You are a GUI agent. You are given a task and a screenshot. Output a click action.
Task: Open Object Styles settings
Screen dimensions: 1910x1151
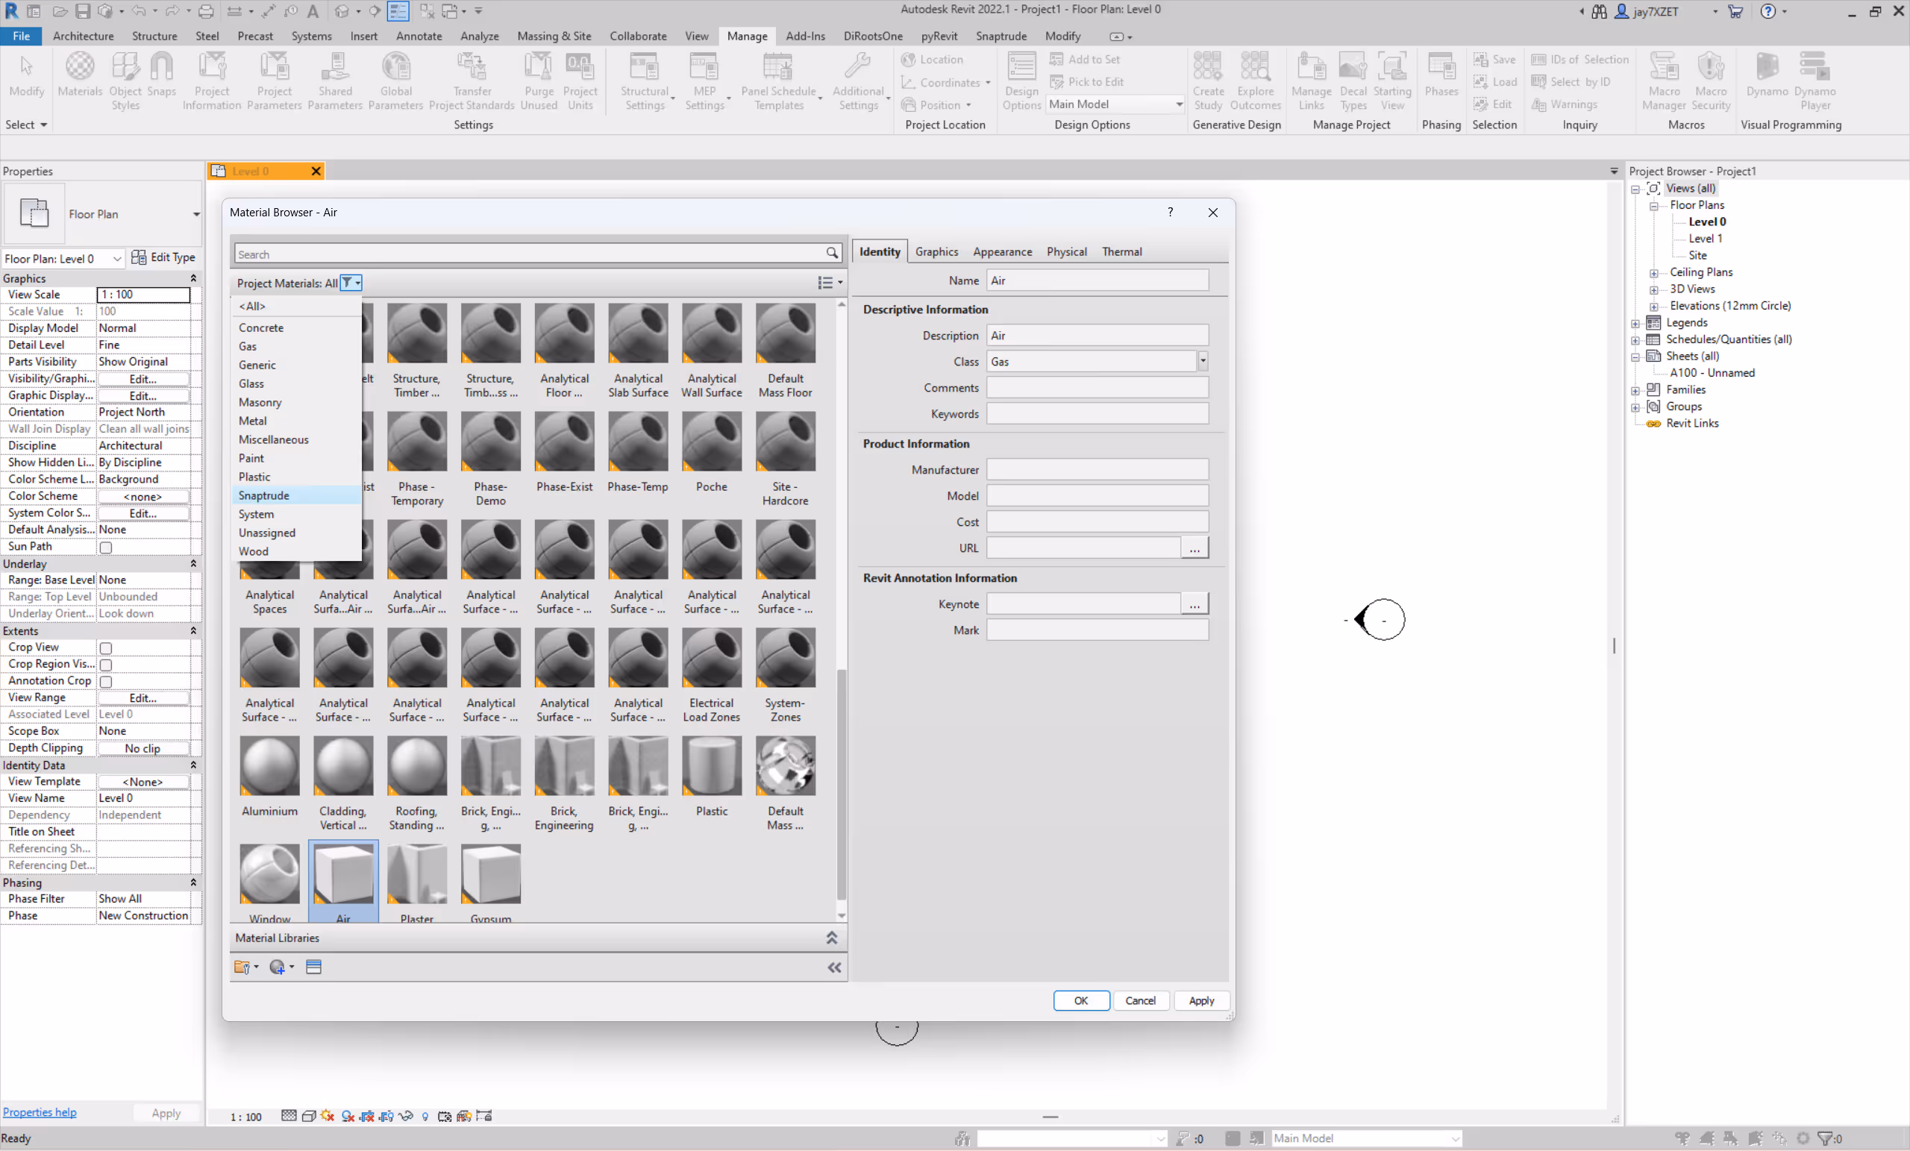(x=125, y=81)
